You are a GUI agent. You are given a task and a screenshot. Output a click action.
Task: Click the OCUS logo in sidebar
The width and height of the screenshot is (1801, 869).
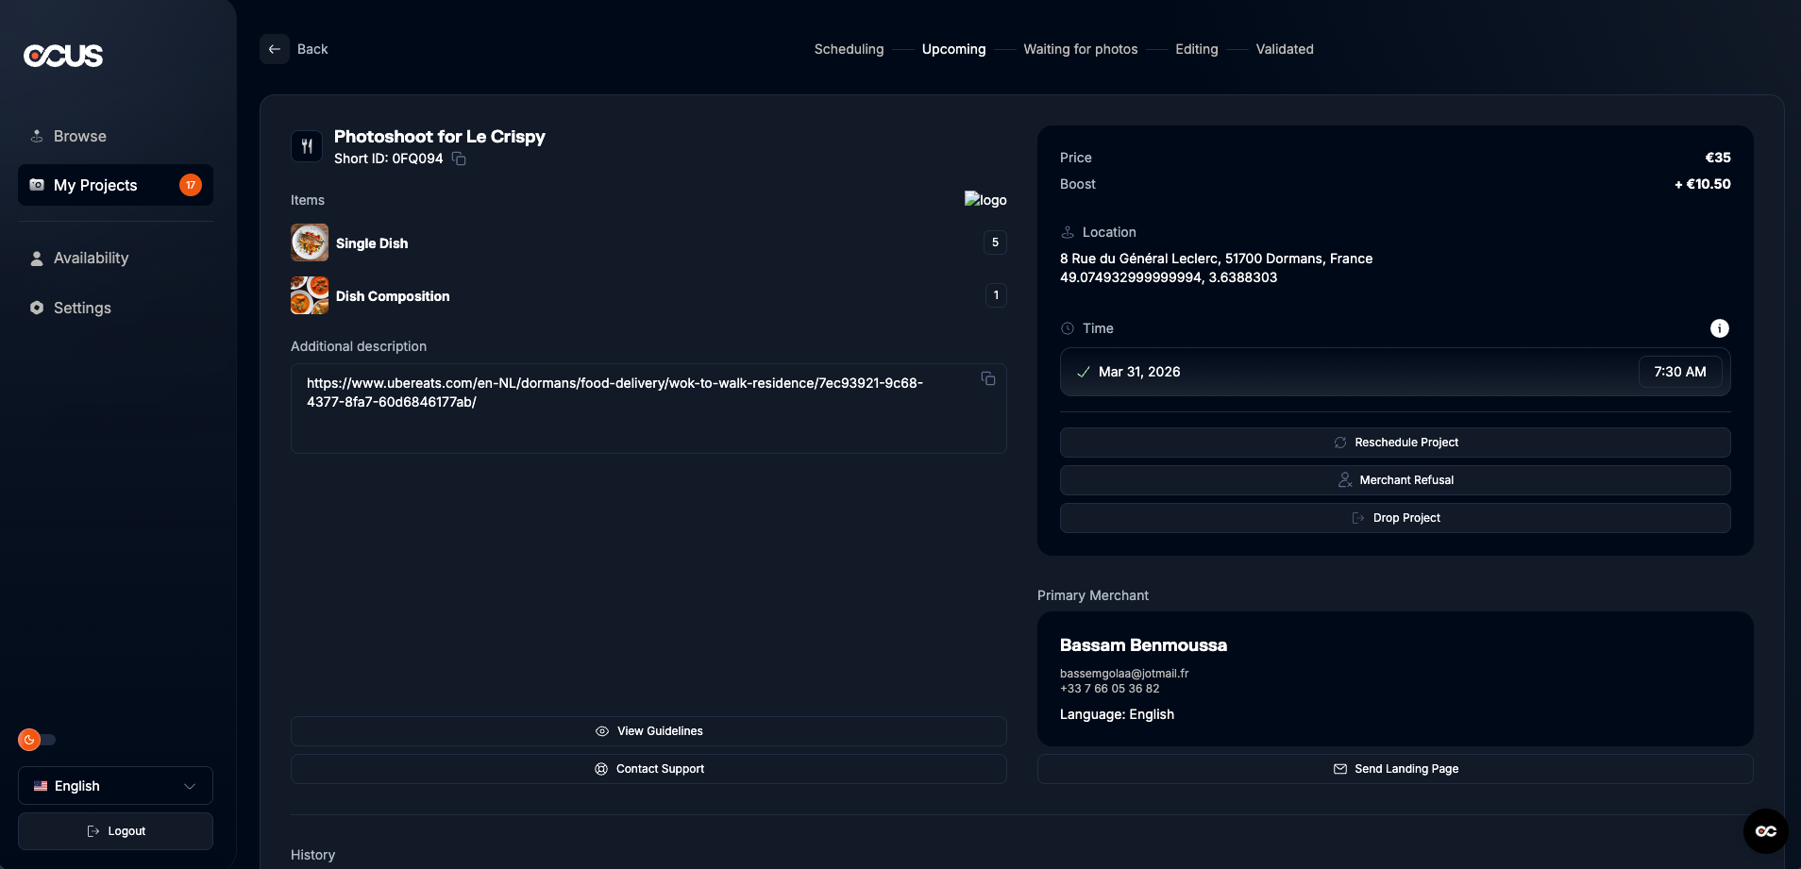coord(63,56)
